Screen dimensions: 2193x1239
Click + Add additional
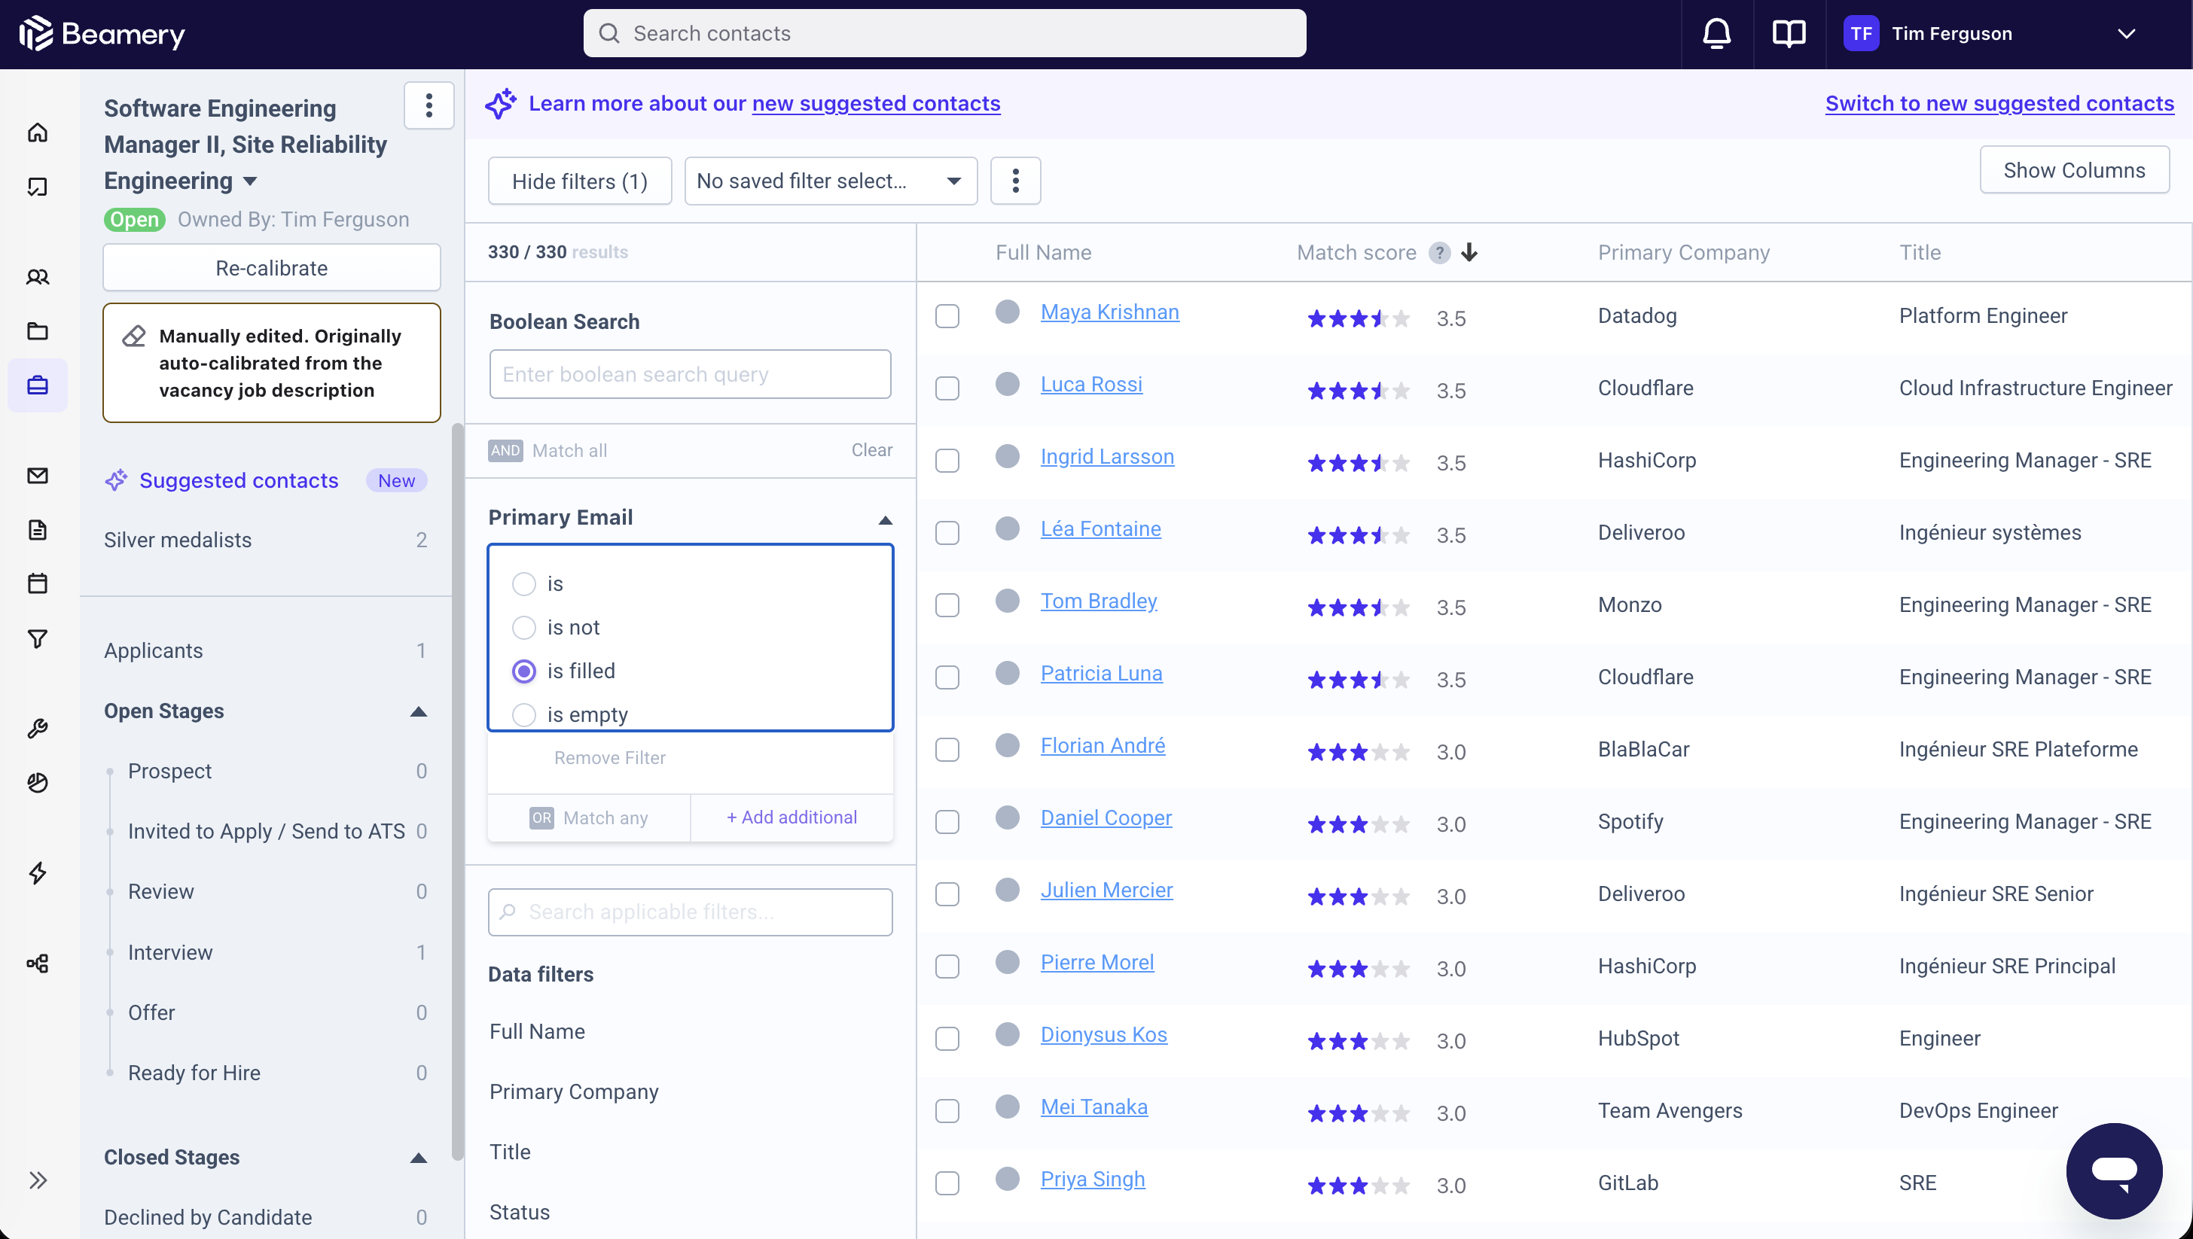(791, 817)
